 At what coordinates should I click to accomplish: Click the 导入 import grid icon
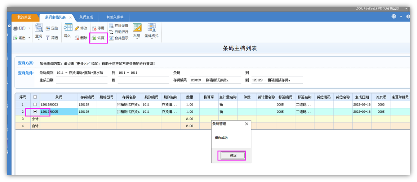(x=68, y=27)
